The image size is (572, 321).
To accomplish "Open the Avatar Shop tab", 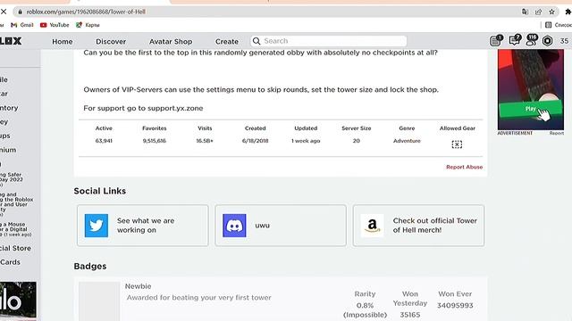I will (171, 42).
